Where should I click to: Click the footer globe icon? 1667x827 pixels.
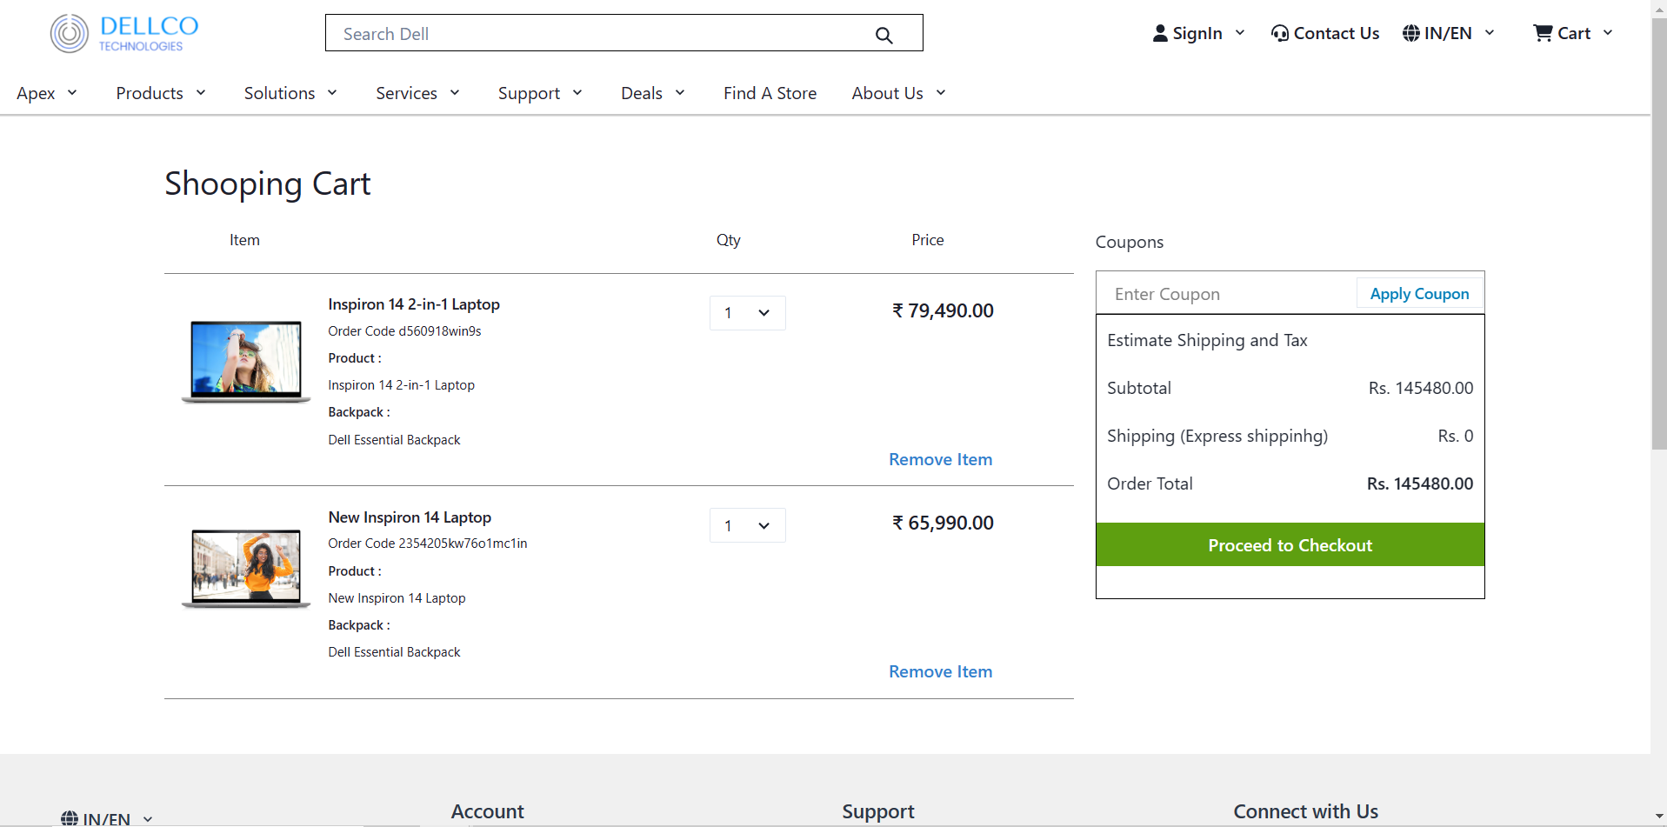coord(70,818)
